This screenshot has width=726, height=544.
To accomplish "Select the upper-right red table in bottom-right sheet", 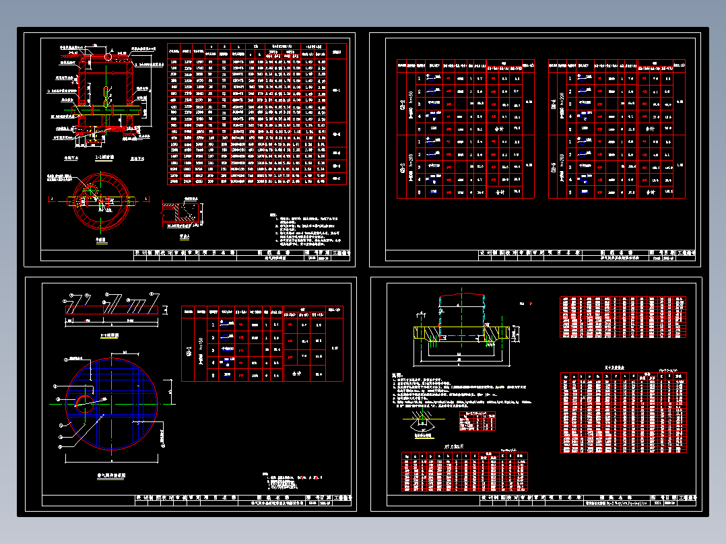I will tap(623, 317).
